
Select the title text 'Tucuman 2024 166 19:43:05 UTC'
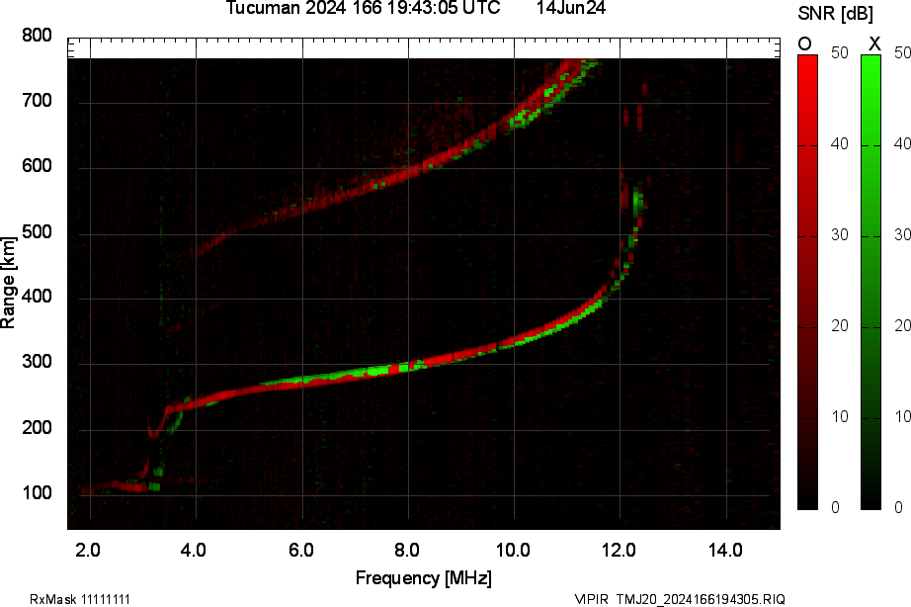tap(363, 8)
